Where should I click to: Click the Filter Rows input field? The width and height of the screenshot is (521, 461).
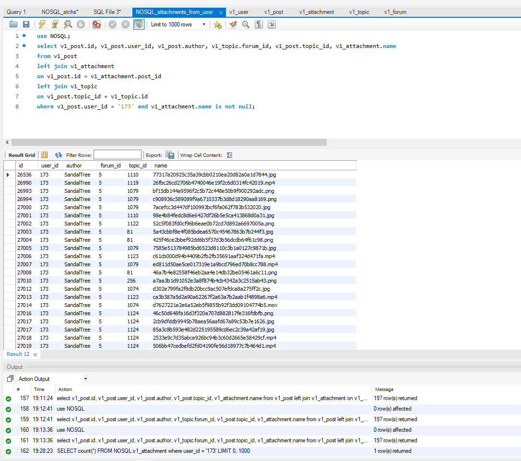pyautogui.click(x=118, y=155)
